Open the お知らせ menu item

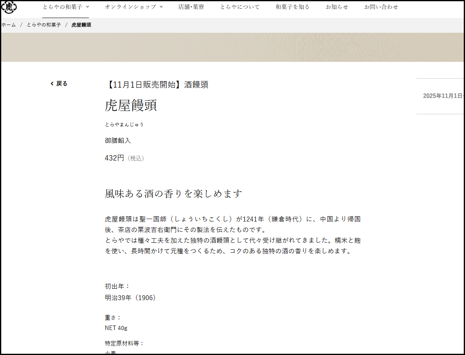coord(337,7)
